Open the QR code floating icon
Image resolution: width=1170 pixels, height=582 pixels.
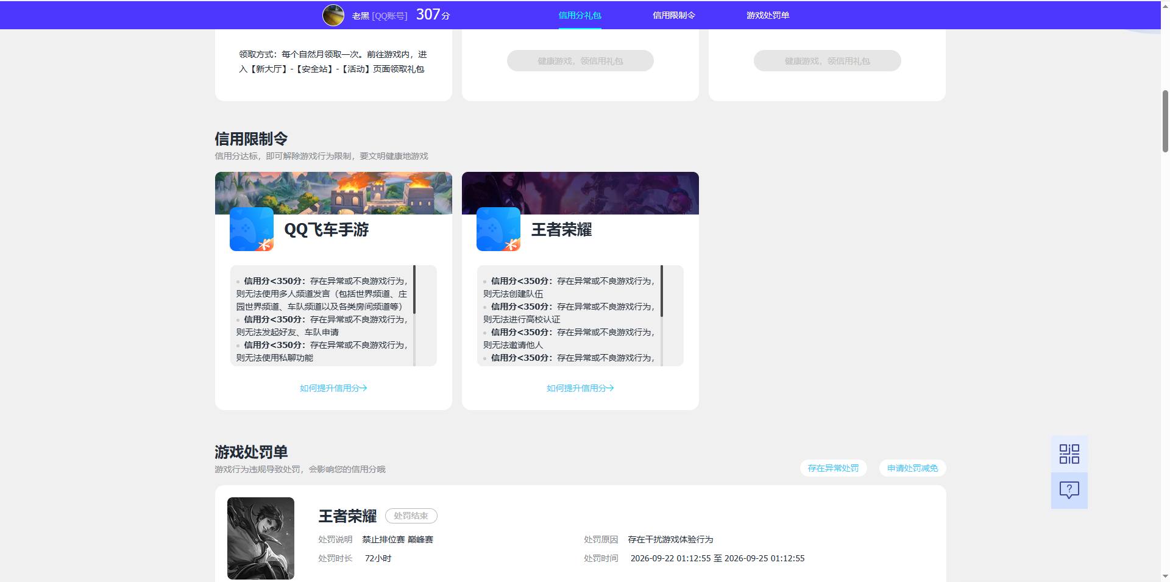click(x=1069, y=454)
